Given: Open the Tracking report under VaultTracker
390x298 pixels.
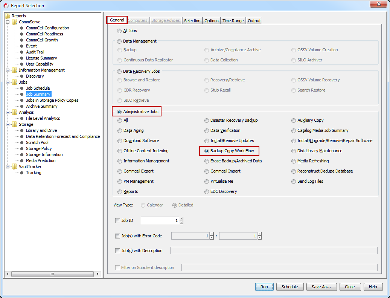Looking at the screenshot, I should pos(33,172).
